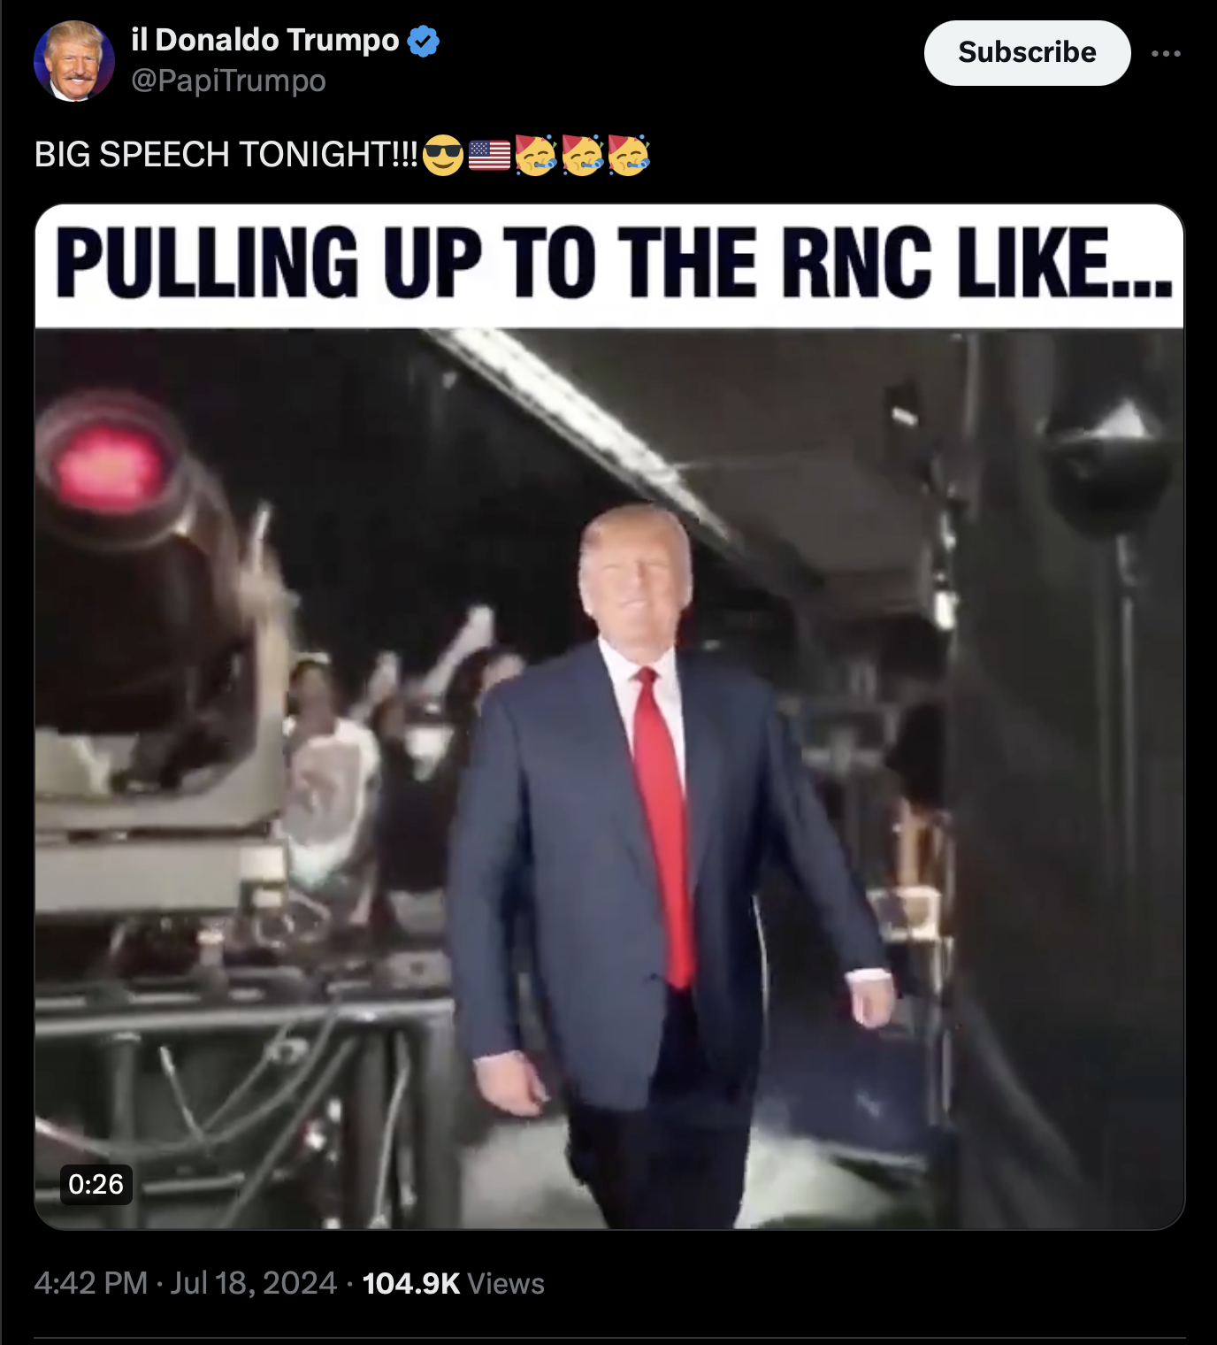Screen dimensions: 1217x1345
Task: Click the middle party face emoji
Action: (x=582, y=155)
